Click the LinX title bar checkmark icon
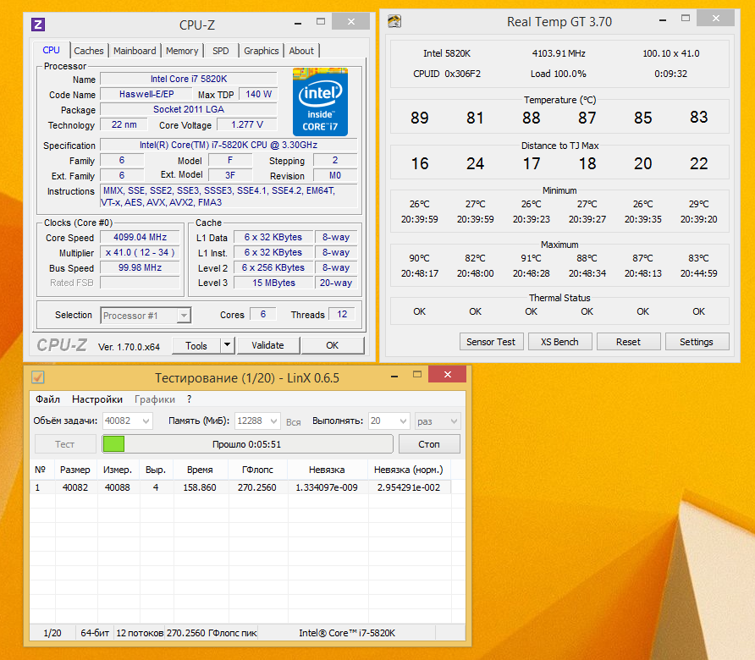755x660 pixels. point(38,377)
